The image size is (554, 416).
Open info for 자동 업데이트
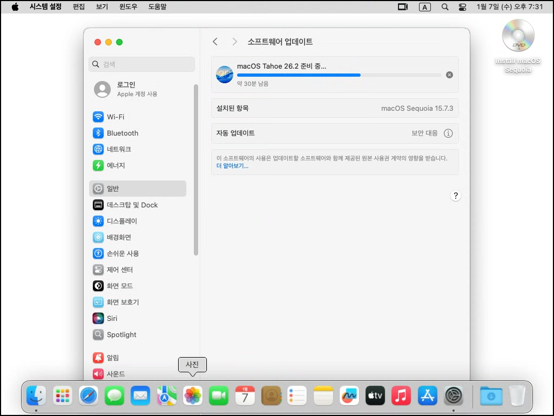(x=448, y=133)
